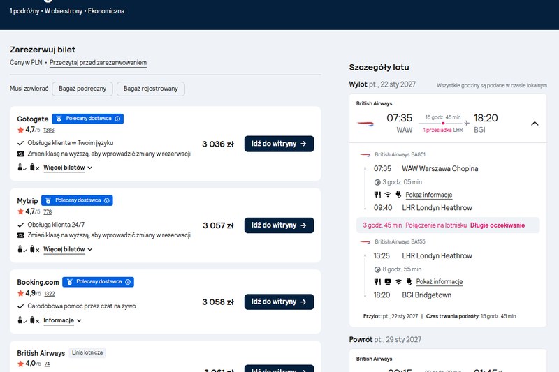
Task: Click British Airways logo on outbound flight
Action: point(365,124)
